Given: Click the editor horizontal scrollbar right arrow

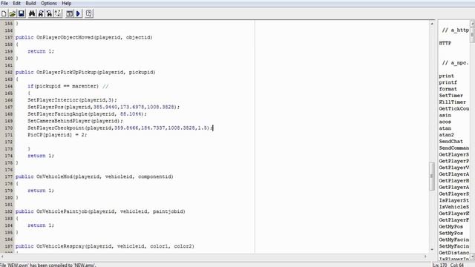Looking at the screenshot, I should pos(425,257).
